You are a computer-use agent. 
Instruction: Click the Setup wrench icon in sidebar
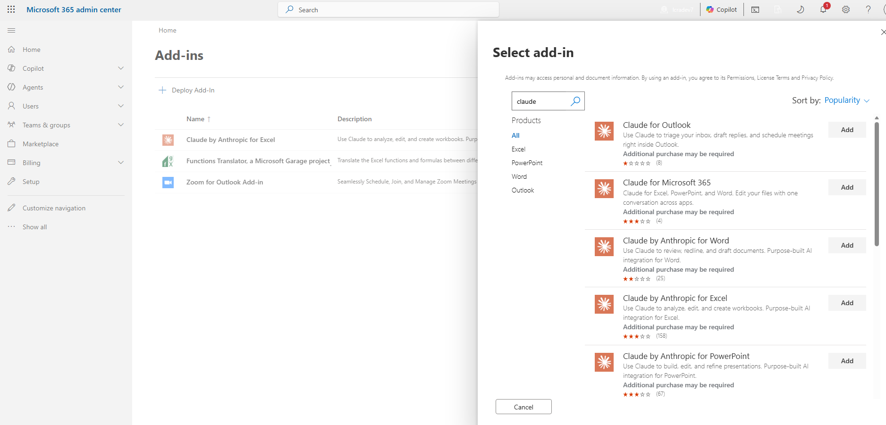[12, 182]
